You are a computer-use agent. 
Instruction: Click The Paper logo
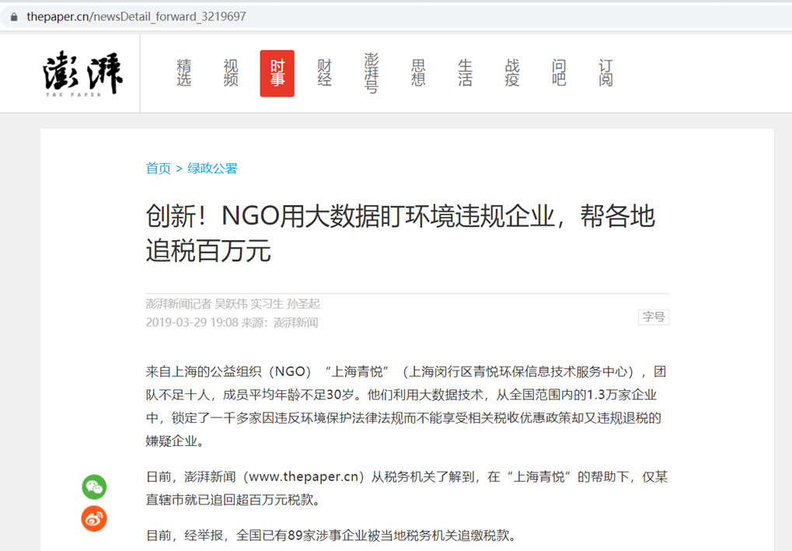click(x=83, y=73)
